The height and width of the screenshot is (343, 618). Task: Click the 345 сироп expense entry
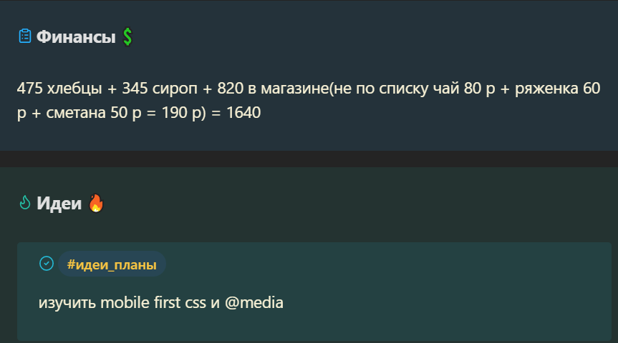point(160,89)
